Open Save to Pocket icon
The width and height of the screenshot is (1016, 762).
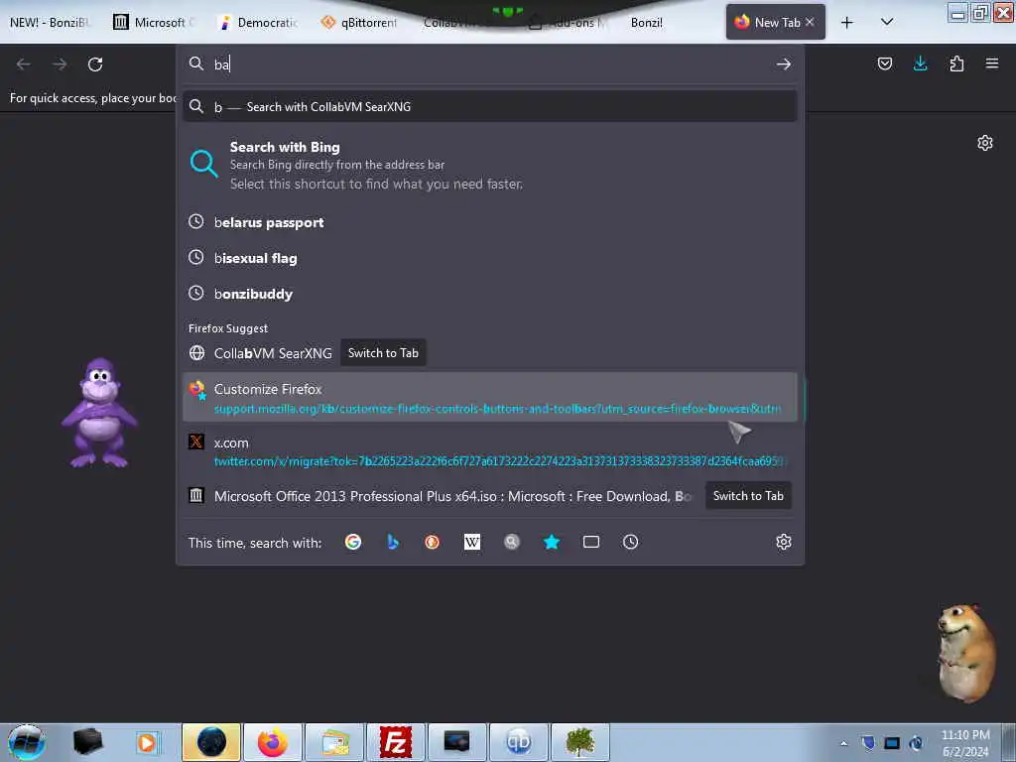pyautogui.click(x=884, y=63)
